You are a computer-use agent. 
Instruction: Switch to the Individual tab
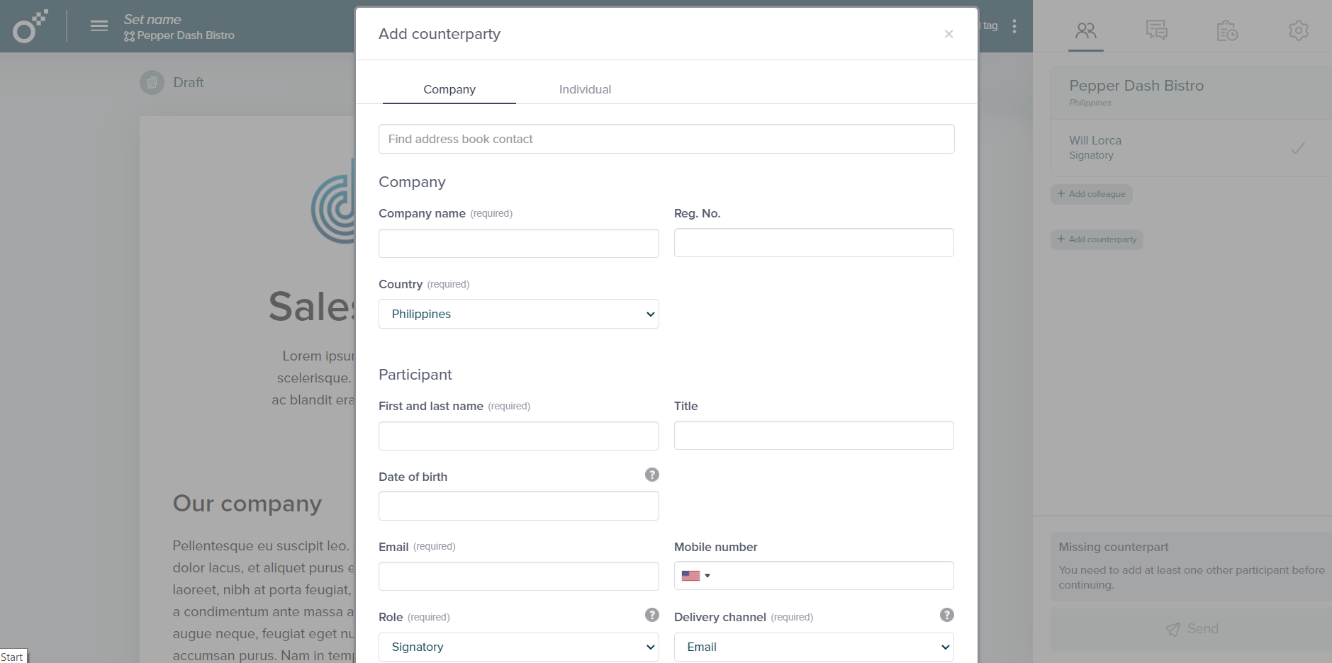click(585, 89)
